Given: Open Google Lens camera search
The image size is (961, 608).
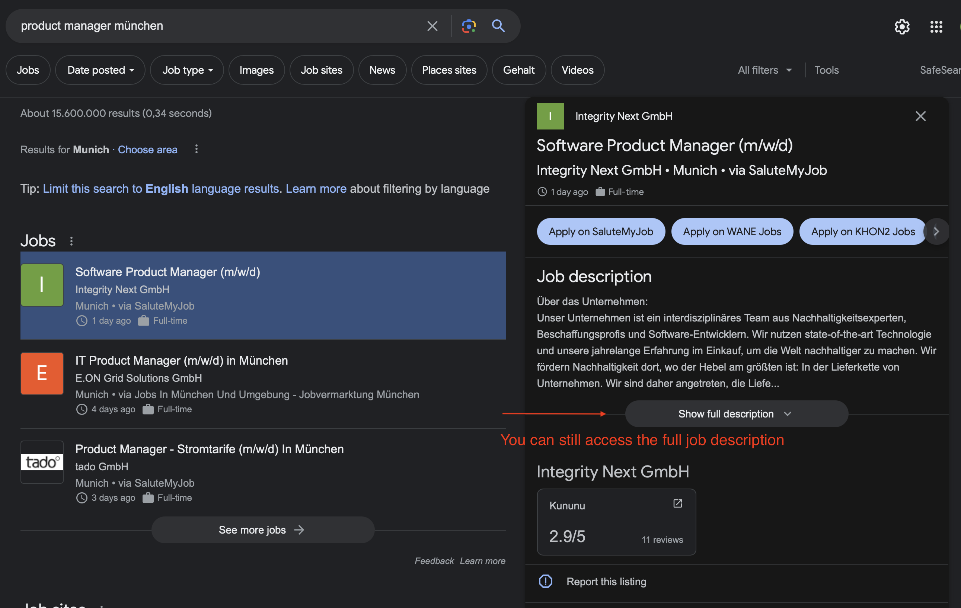Looking at the screenshot, I should 469,26.
